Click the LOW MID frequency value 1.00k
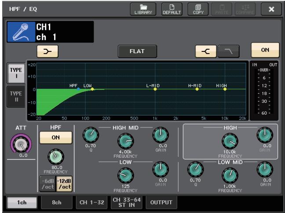The width and height of the screenshot is (285, 213). (x=230, y=186)
